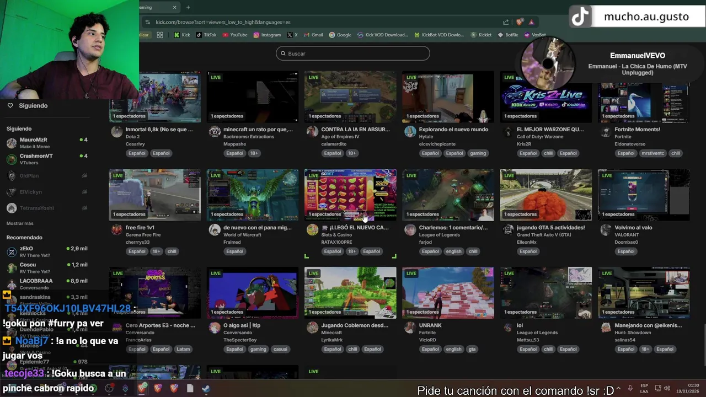The height and width of the screenshot is (397, 706).
Task: Open CrashmonVT followed channel
Action: (47, 159)
